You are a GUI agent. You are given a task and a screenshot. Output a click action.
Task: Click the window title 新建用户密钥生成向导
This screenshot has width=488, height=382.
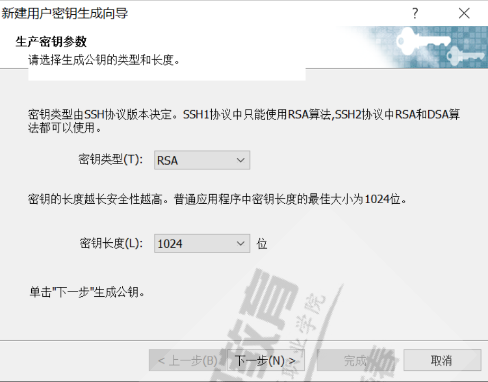coord(65,13)
